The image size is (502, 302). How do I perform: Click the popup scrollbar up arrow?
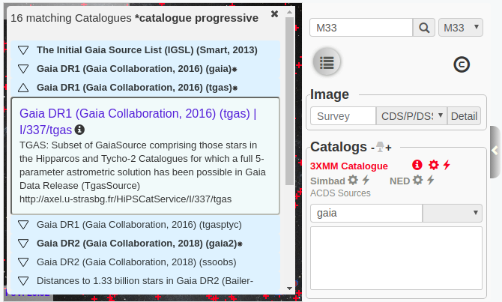click(289, 12)
